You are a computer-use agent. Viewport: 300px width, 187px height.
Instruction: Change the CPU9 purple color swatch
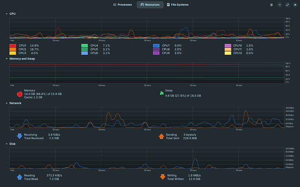click(x=157, y=53)
